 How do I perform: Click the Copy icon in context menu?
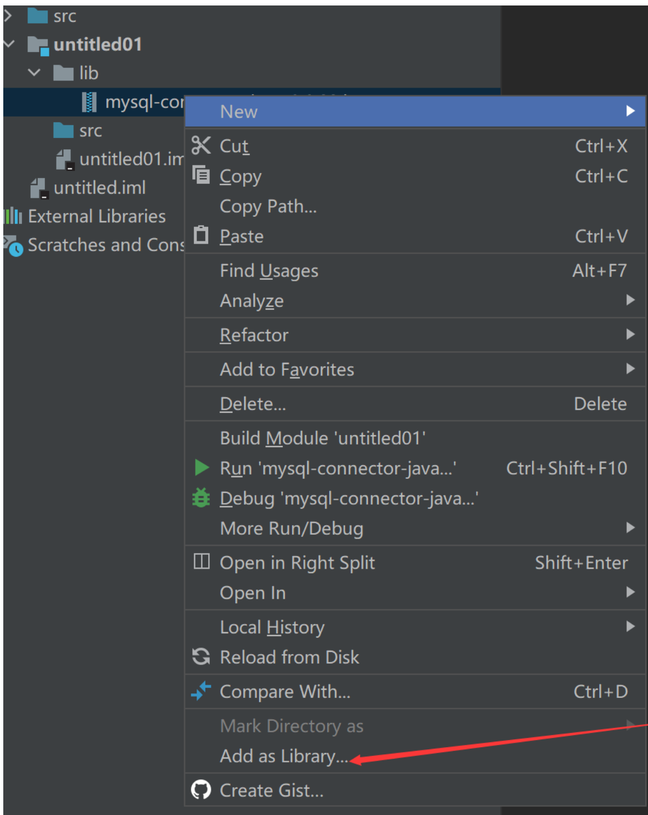[201, 175]
